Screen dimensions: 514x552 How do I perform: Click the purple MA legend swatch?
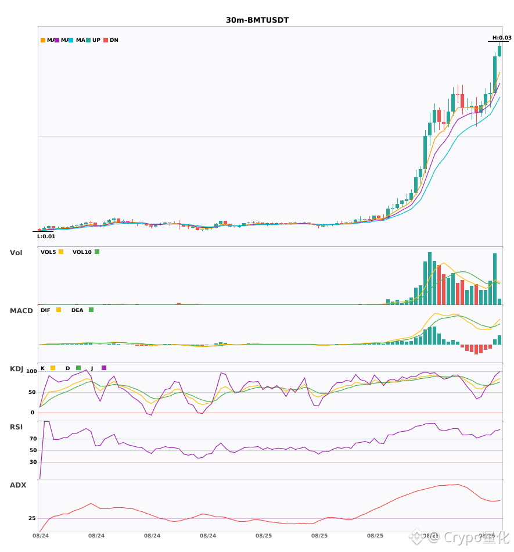[x=57, y=40]
